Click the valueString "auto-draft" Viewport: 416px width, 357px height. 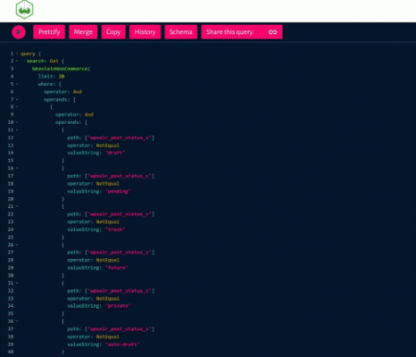click(122, 345)
